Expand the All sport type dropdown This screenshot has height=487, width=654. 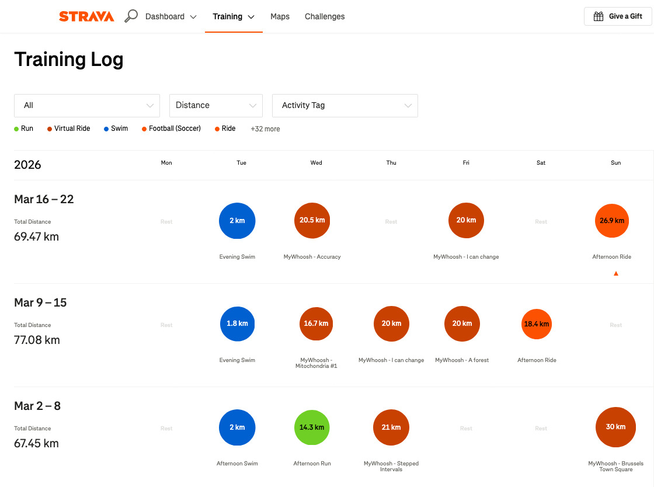tap(87, 106)
